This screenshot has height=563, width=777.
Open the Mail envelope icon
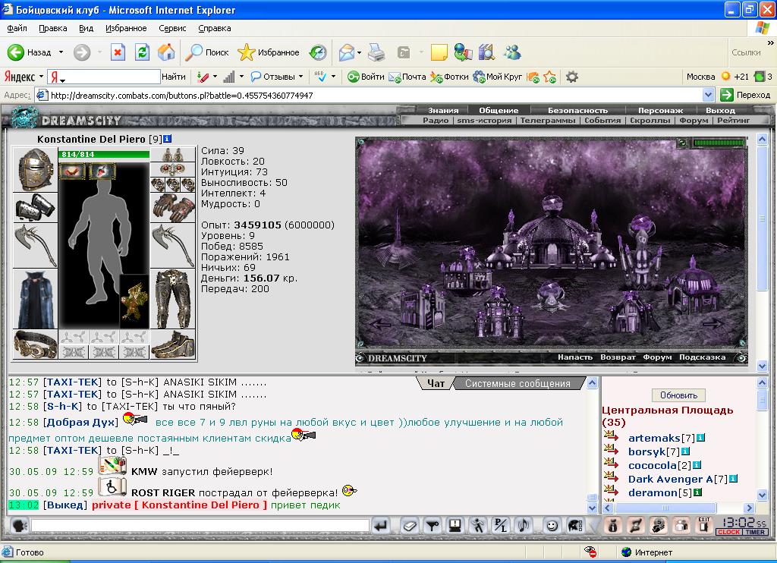[346, 52]
